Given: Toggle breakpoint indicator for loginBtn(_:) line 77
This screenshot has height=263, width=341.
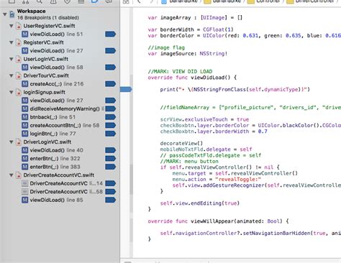Looking at the screenshot, I should tap(111, 134).
